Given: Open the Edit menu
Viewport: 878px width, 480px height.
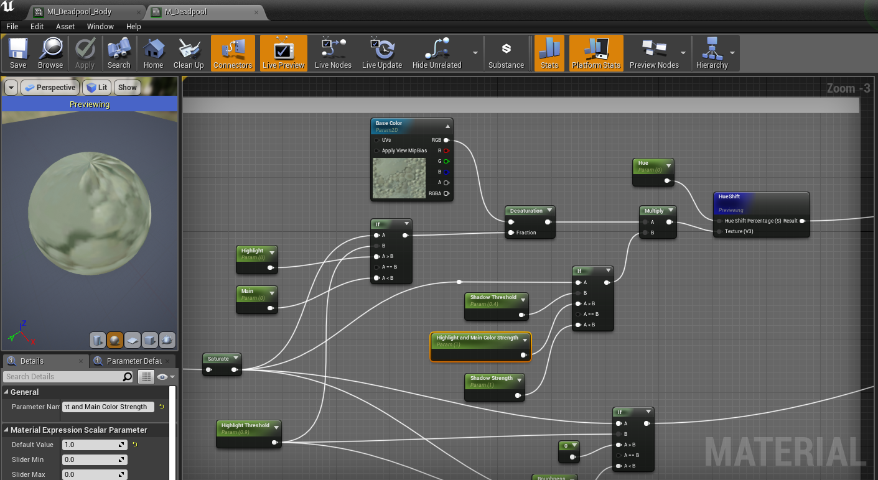Looking at the screenshot, I should [37, 26].
